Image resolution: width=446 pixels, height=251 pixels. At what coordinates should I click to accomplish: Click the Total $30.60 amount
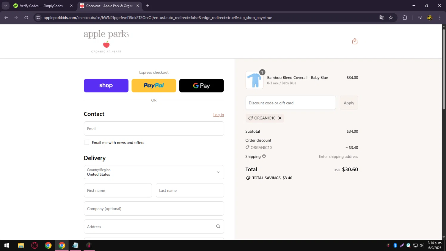pos(350,170)
